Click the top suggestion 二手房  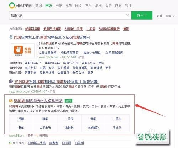coord(91,29)
